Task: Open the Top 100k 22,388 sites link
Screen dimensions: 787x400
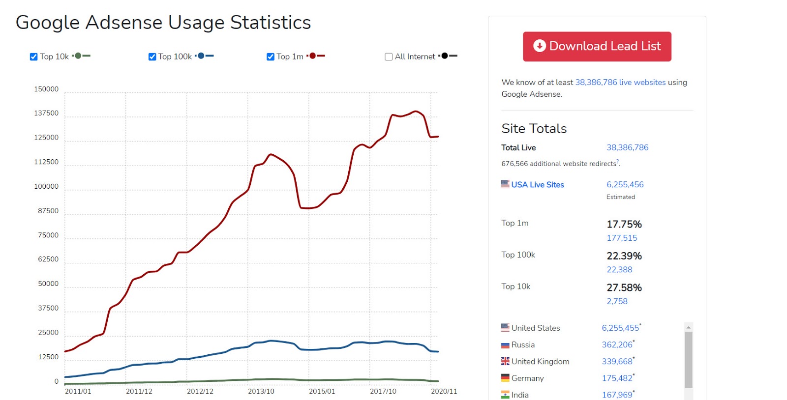Action: 619,270
